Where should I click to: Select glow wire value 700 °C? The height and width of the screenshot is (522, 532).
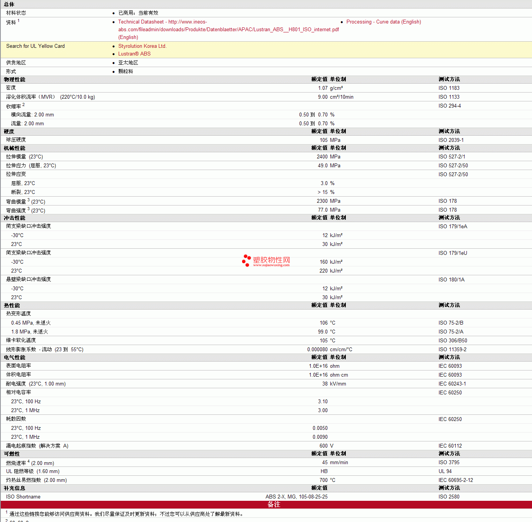click(328, 480)
